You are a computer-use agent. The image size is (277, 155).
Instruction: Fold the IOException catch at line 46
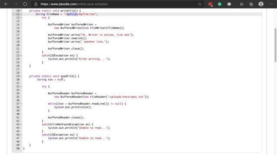[21, 135]
